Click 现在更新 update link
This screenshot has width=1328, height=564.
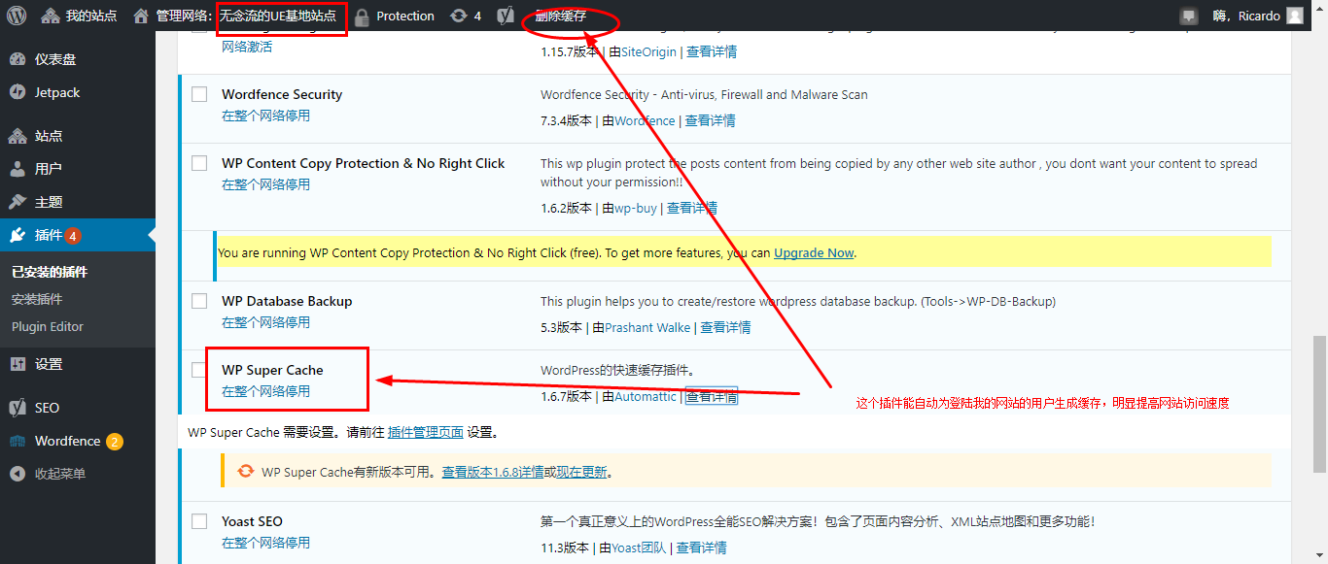[x=581, y=472]
